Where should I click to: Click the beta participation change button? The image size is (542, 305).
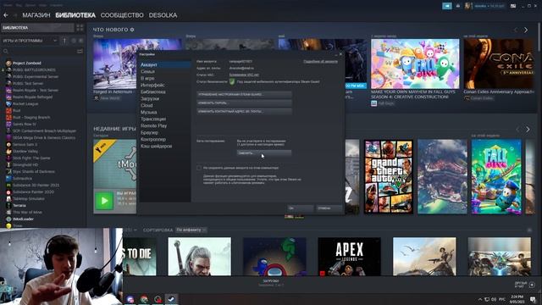(263, 152)
